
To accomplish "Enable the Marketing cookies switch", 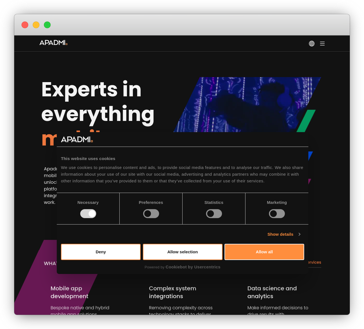I will 277,214.
